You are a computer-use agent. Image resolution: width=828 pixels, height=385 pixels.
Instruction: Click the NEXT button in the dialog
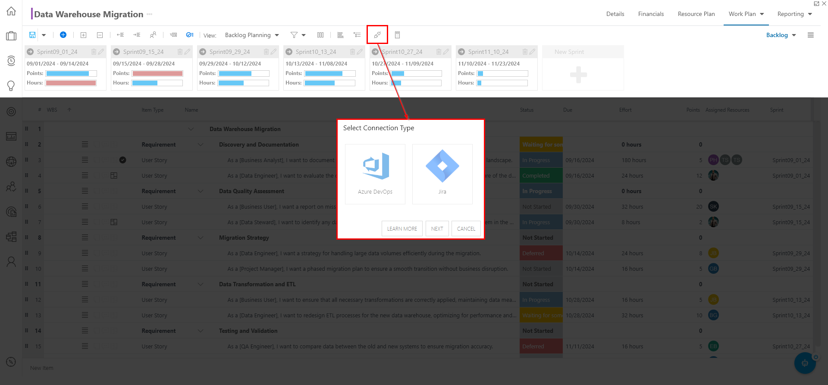click(437, 229)
